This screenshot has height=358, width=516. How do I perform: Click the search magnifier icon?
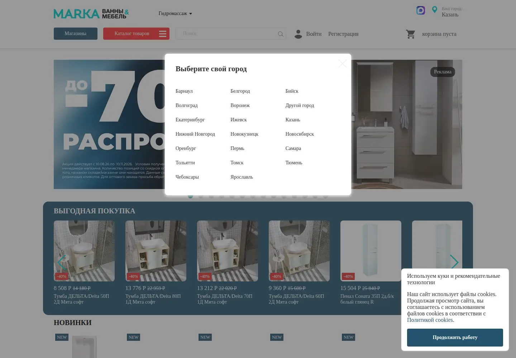point(281,34)
